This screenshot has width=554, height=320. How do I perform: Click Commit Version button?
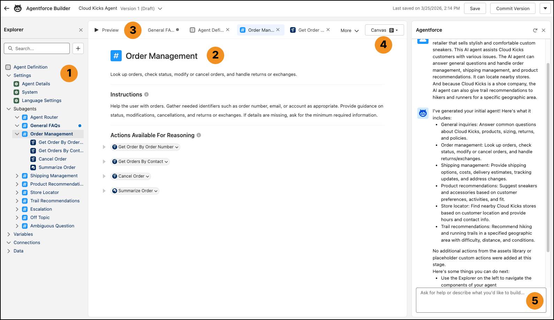(513, 8)
